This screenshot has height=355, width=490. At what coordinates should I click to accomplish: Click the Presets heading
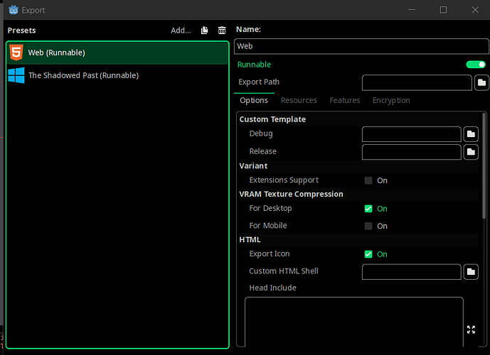(x=21, y=31)
